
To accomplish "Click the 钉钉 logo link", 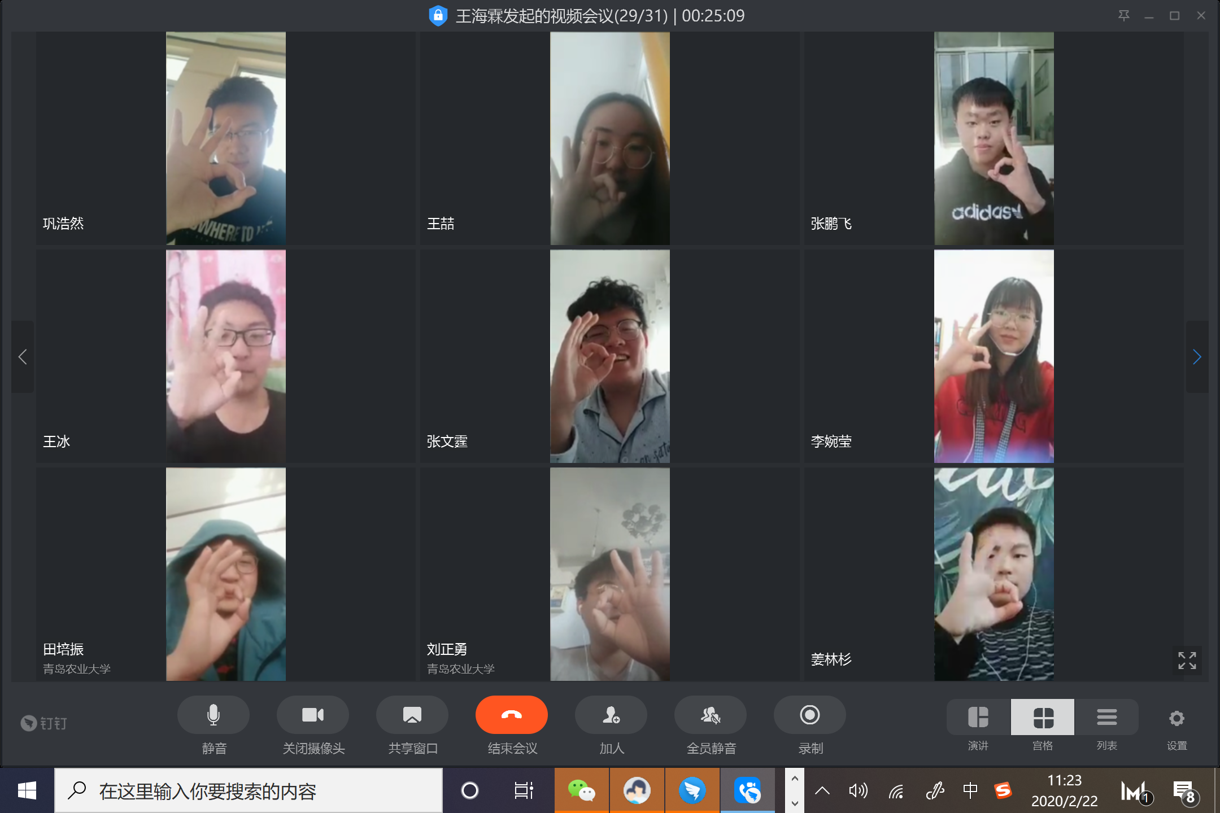I will coord(44,723).
